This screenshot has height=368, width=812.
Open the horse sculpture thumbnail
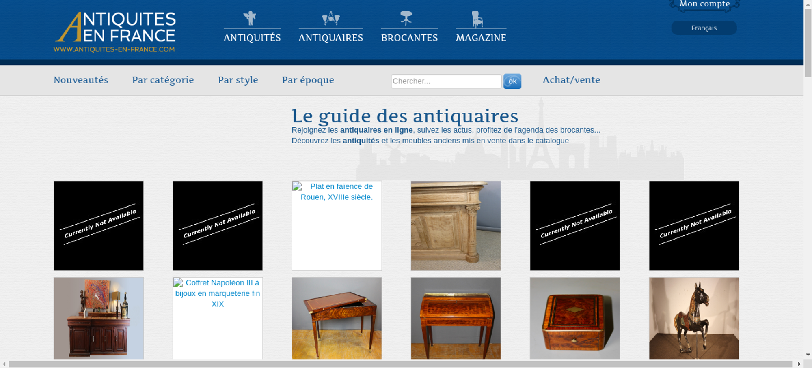coord(693,318)
